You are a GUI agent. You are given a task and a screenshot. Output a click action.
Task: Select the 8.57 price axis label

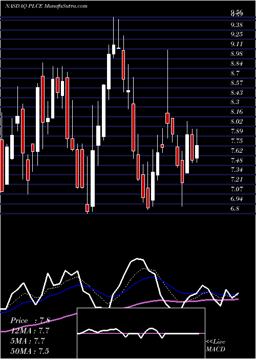pos(237,83)
